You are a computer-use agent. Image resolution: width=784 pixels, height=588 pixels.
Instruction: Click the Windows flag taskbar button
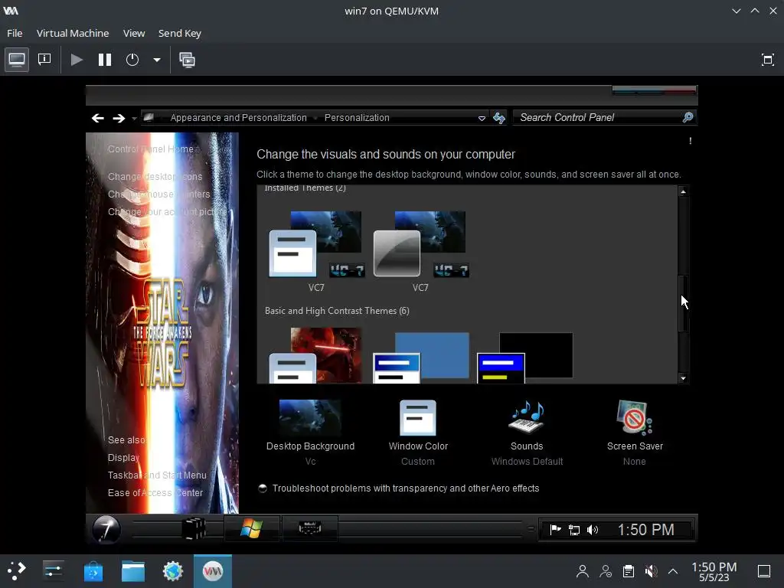(x=251, y=528)
